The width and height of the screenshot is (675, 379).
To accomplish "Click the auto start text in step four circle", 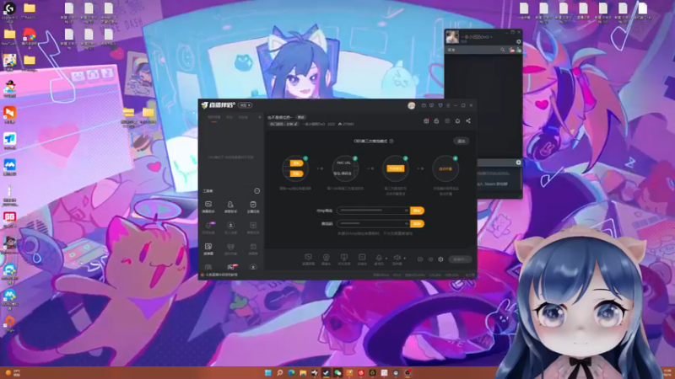I will (x=445, y=169).
